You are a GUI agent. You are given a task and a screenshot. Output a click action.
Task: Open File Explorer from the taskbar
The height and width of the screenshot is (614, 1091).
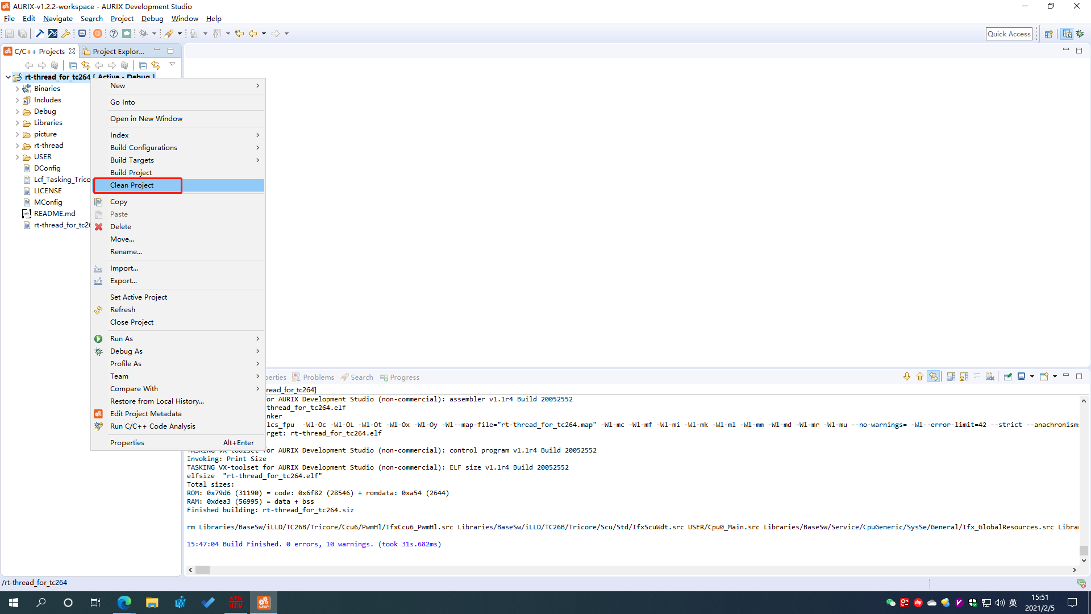[152, 603]
